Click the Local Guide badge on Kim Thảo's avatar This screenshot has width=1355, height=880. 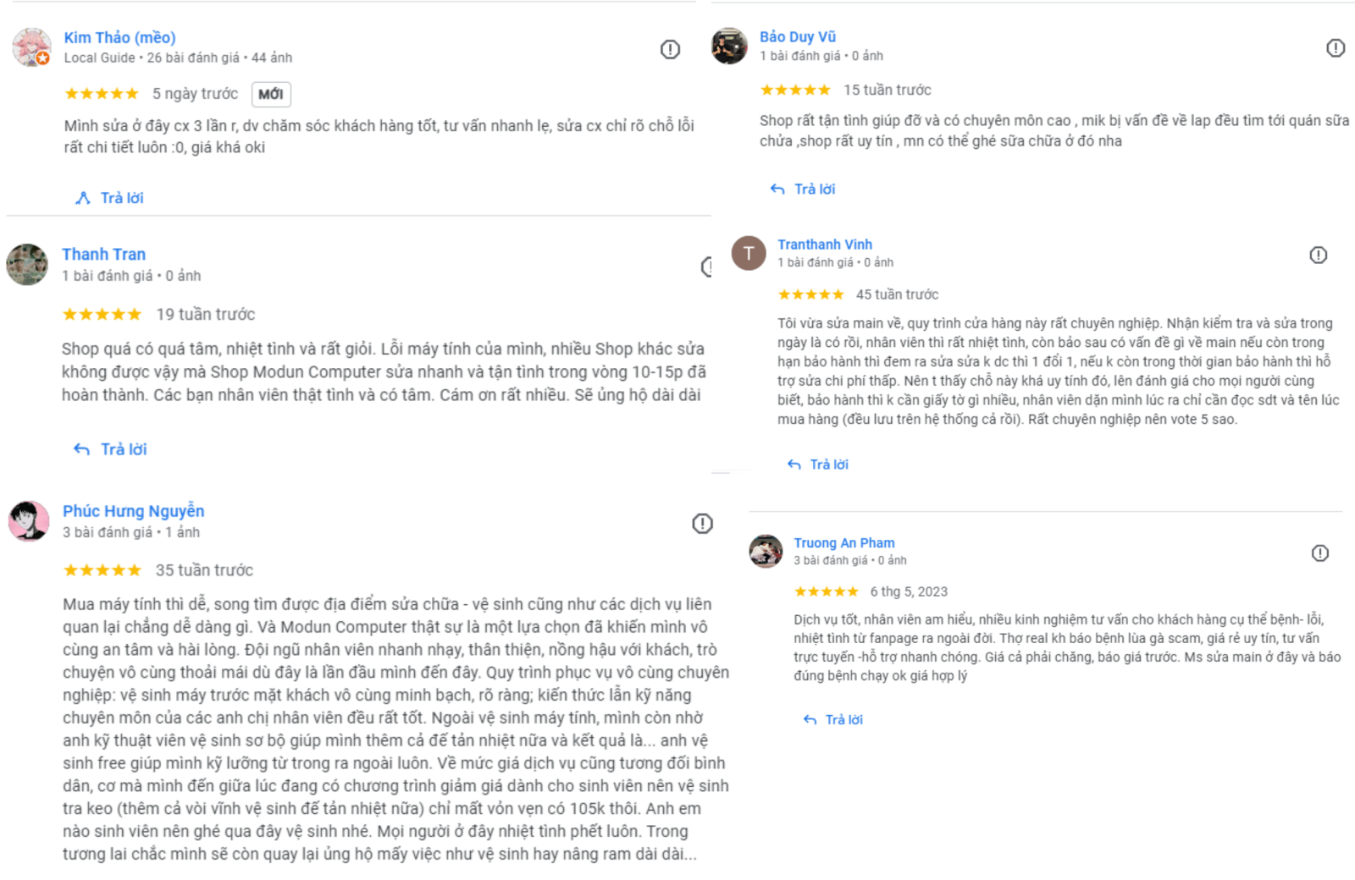(41, 59)
